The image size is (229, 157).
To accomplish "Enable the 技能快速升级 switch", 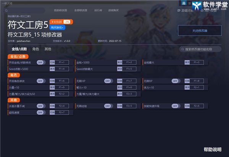I will [x=176, y=106].
